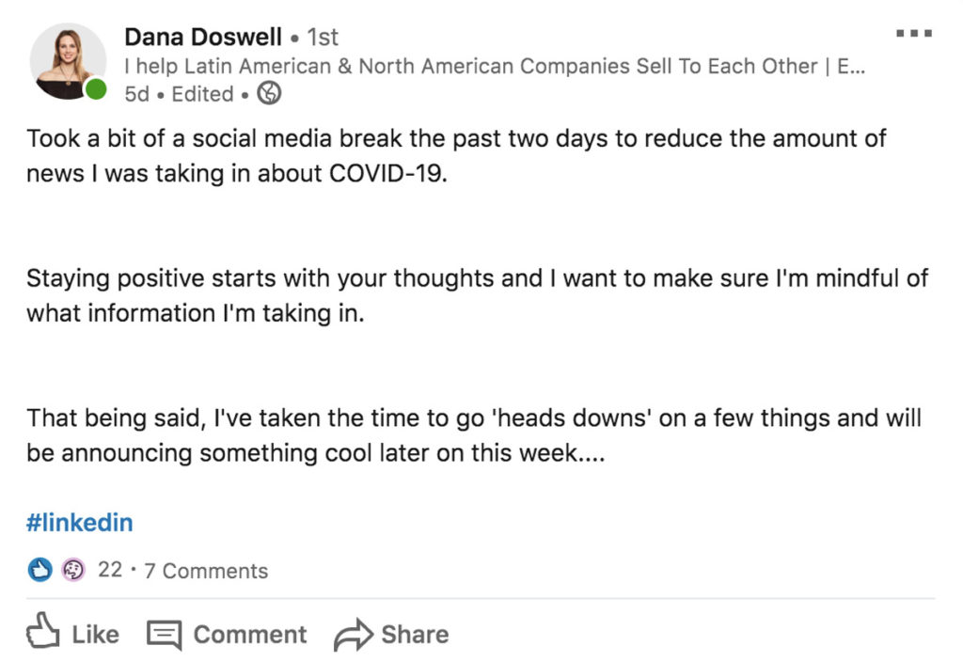The height and width of the screenshot is (661, 963).
Task: Click the purple curious reaction badge
Action: click(x=73, y=570)
